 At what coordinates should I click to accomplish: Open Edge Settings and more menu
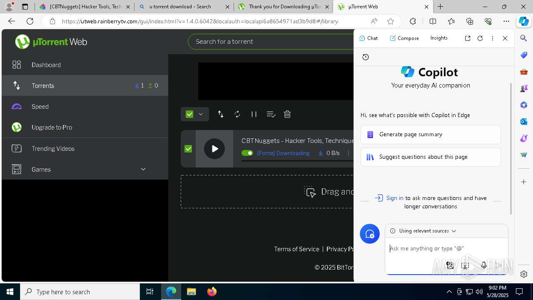pyautogui.click(x=506, y=21)
